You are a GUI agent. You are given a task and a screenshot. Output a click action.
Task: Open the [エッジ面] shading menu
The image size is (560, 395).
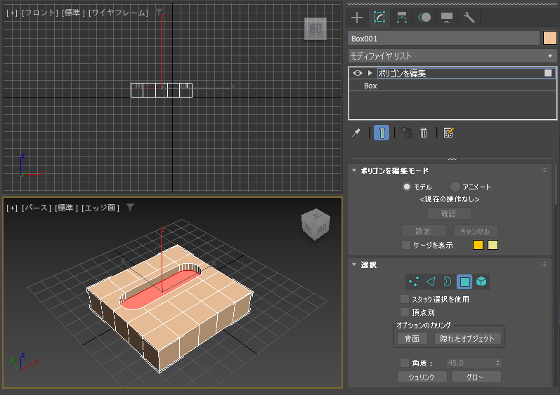pos(100,208)
